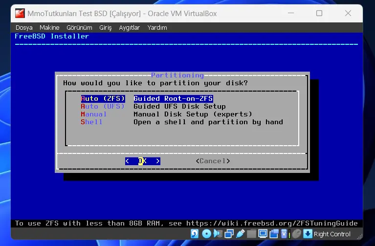375x246 pixels.
Task: Open the Dosya menu
Action: [24, 28]
